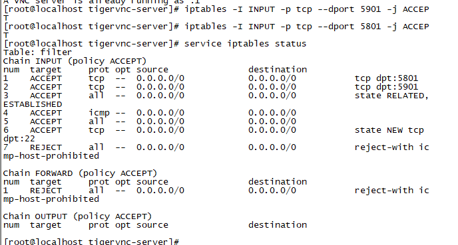Click the 'Table: filter' output line

pos(37,52)
